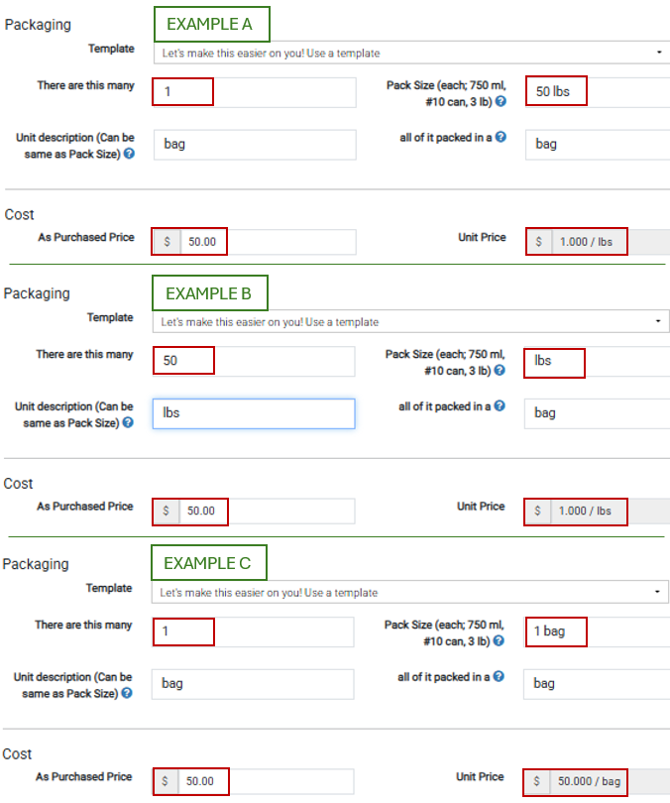
Task: Click help icon beside Example C Pack Size
Action: point(500,640)
